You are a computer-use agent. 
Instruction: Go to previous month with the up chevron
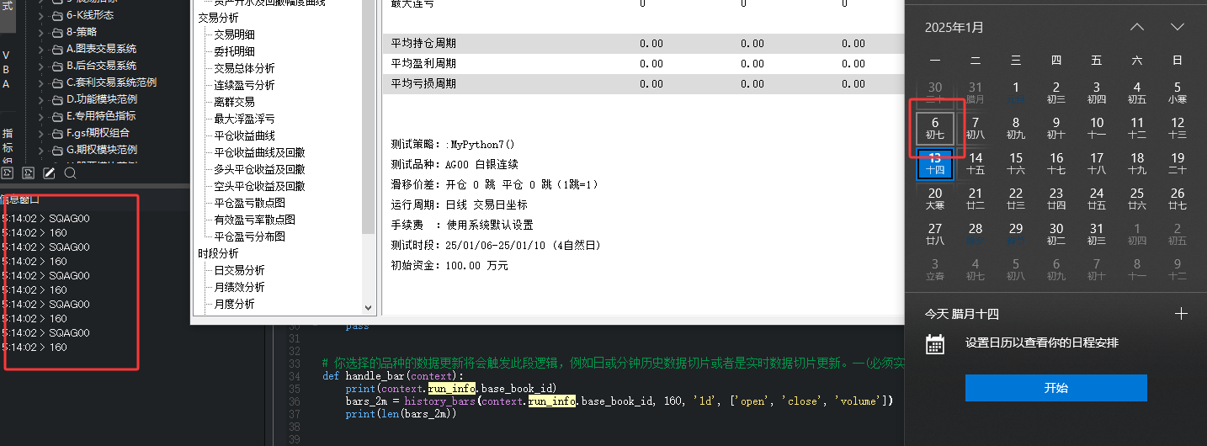[x=1137, y=27]
